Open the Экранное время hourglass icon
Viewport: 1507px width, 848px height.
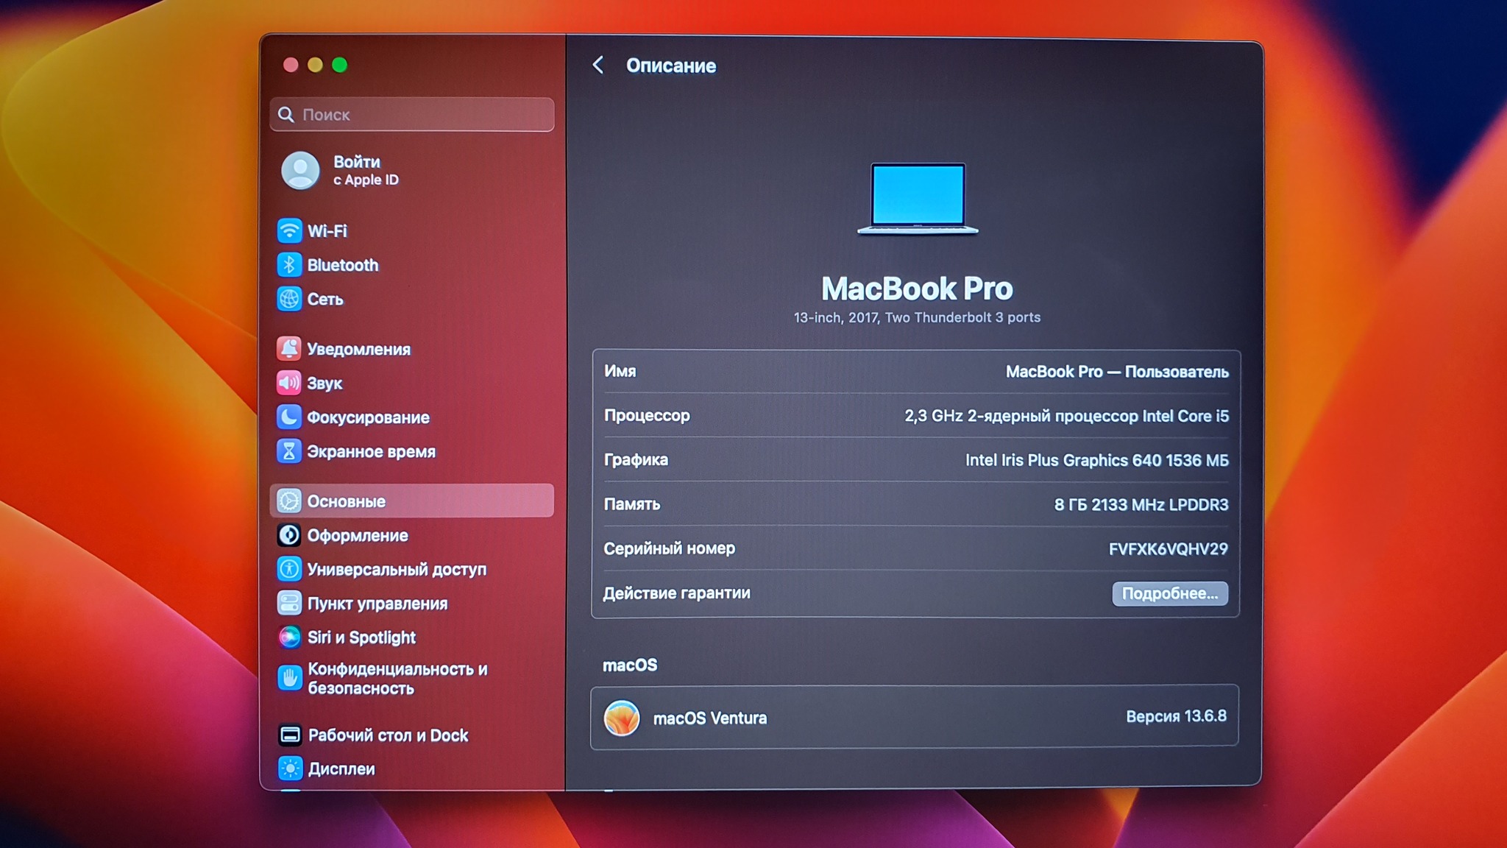tap(289, 451)
